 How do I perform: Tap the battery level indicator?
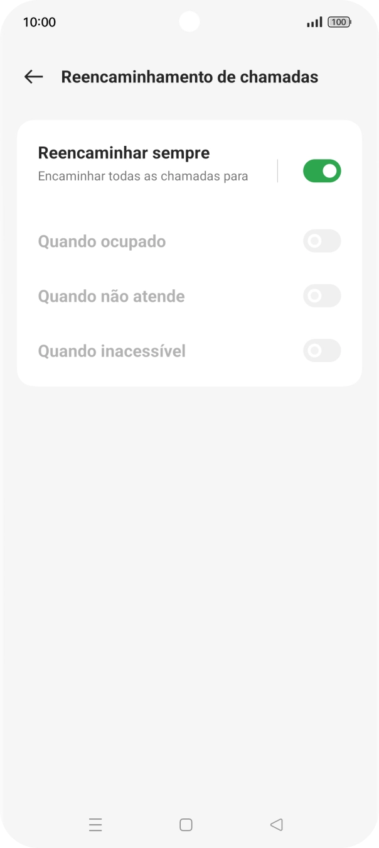tap(338, 21)
